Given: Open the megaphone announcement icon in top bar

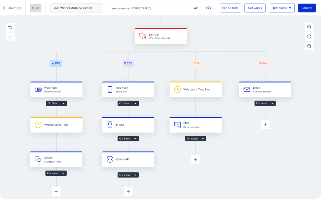Looking at the screenshot, I should click(x=195, y=8).
